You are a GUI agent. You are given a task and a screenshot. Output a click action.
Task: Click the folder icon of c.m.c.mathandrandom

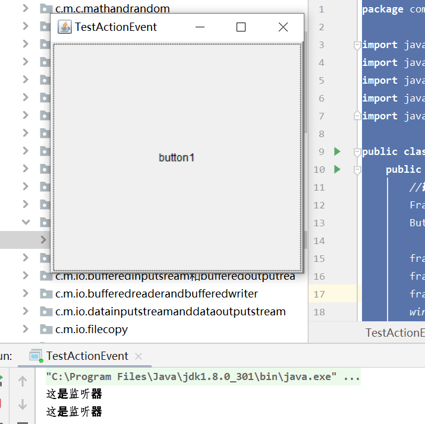46,9
